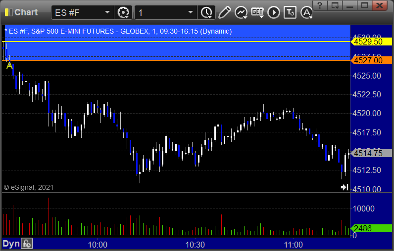Click the current price 4514.75 label
The image size is (394, 251).
tap(372, 153)
